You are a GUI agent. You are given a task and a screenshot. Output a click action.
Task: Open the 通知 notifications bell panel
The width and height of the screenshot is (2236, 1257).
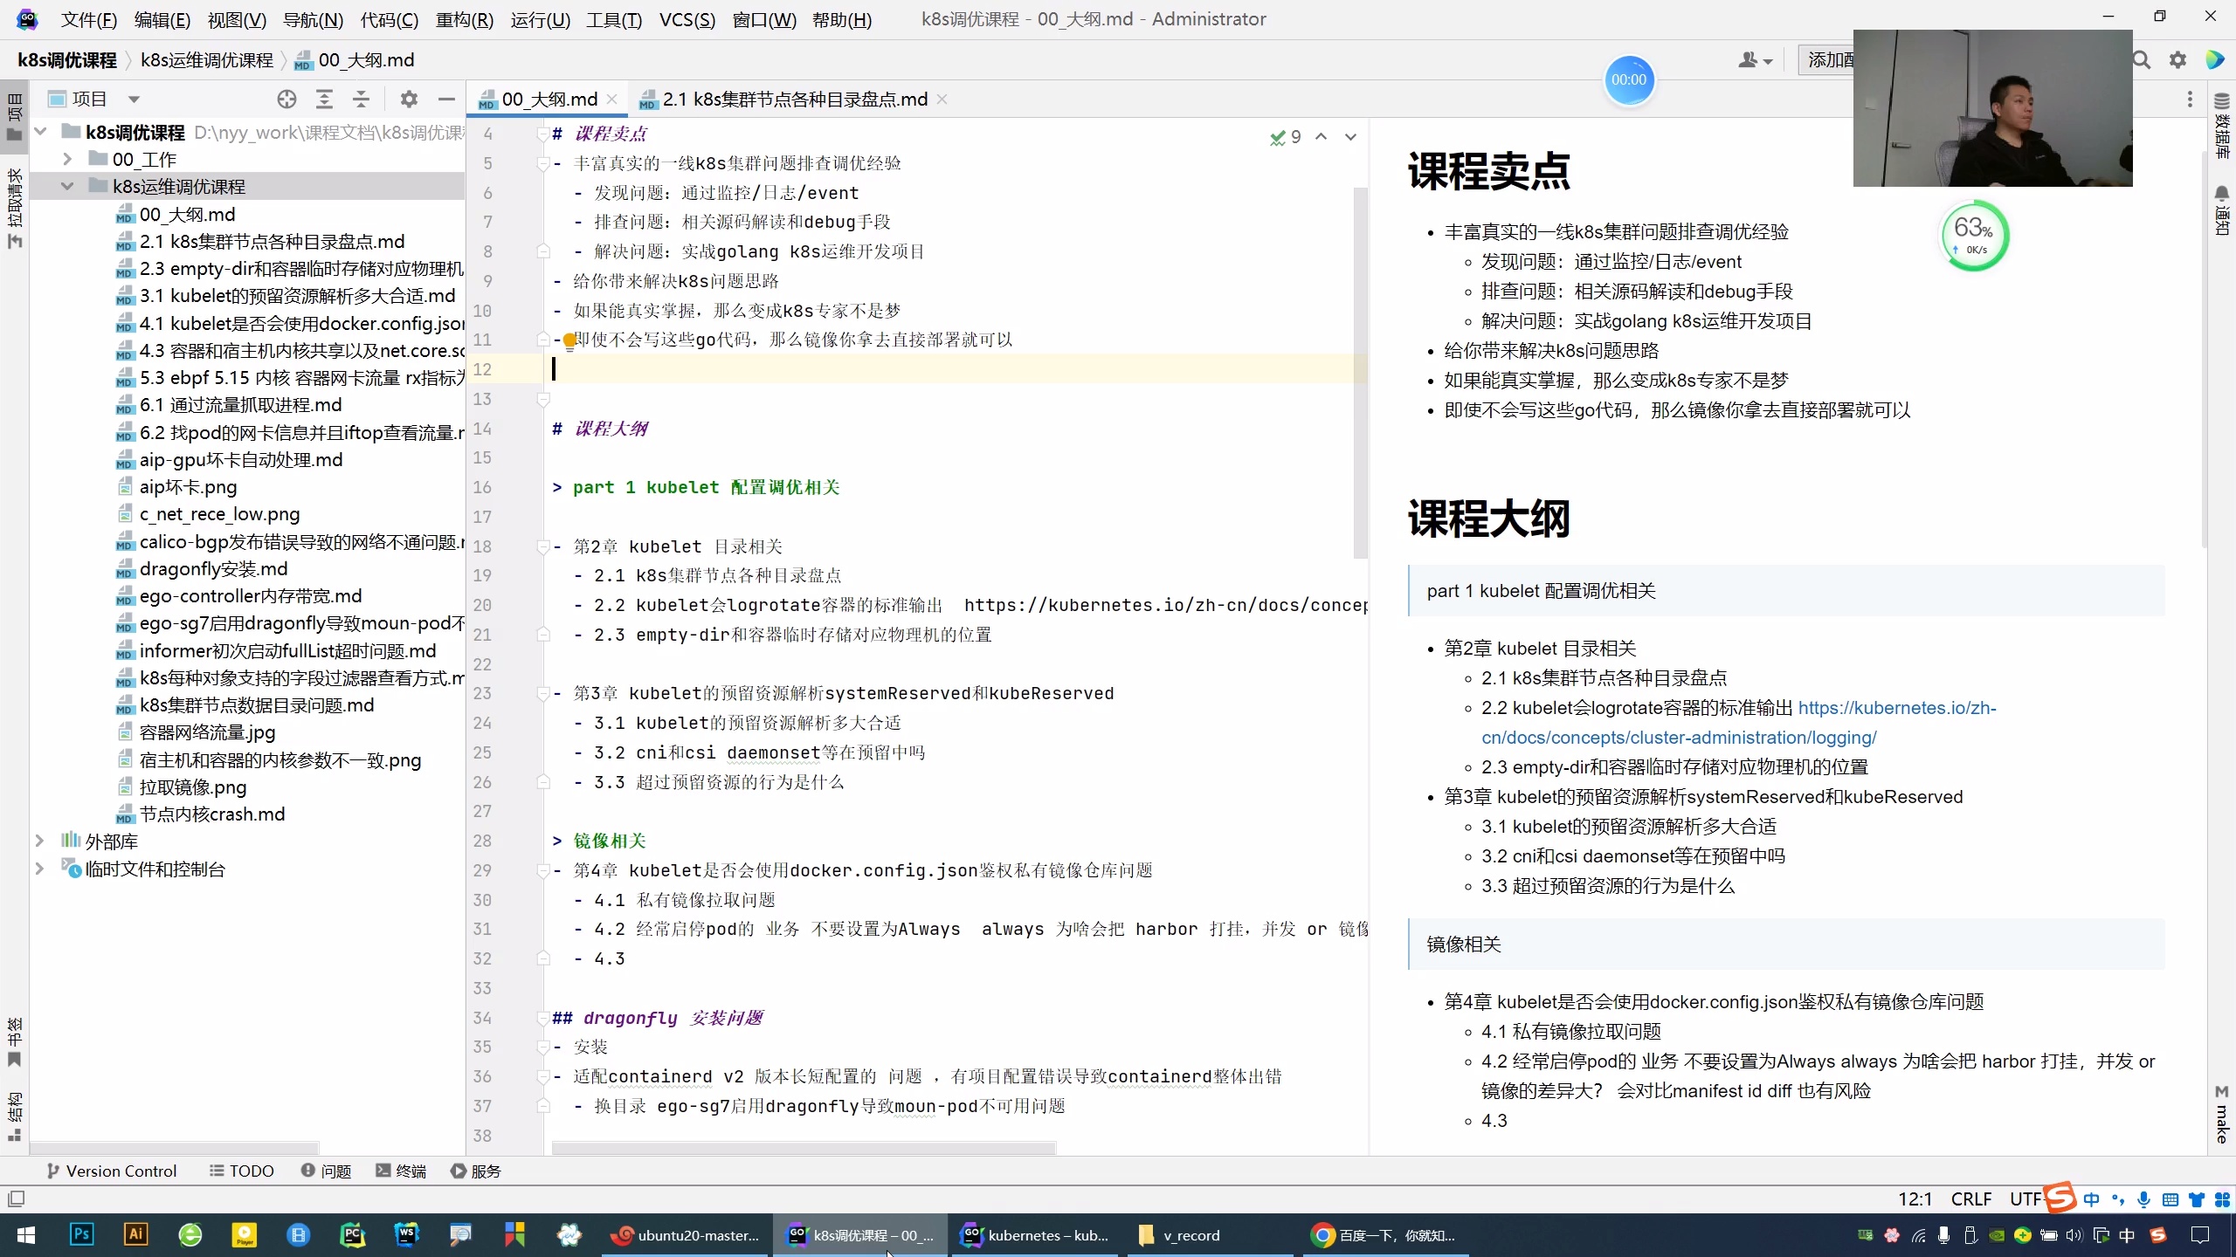pos(2221,202)
